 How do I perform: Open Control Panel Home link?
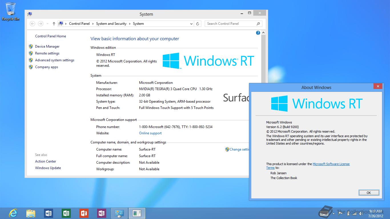point(51,36)
